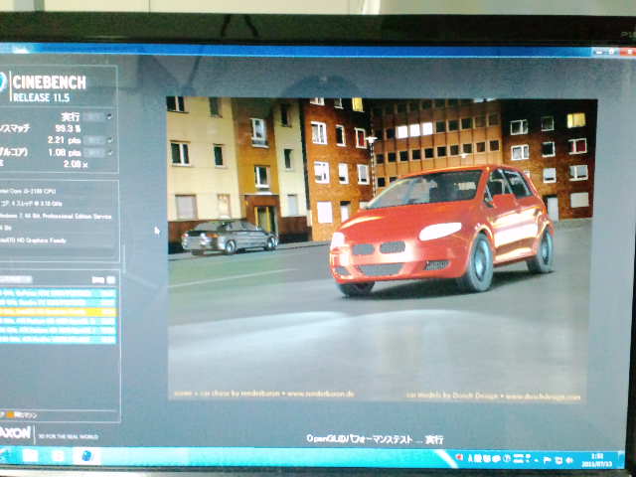Click the Windows 7 Professional OS field
The height and width of the screenshot is (477, 636).
pyautogui.click(x=56, y=217)
